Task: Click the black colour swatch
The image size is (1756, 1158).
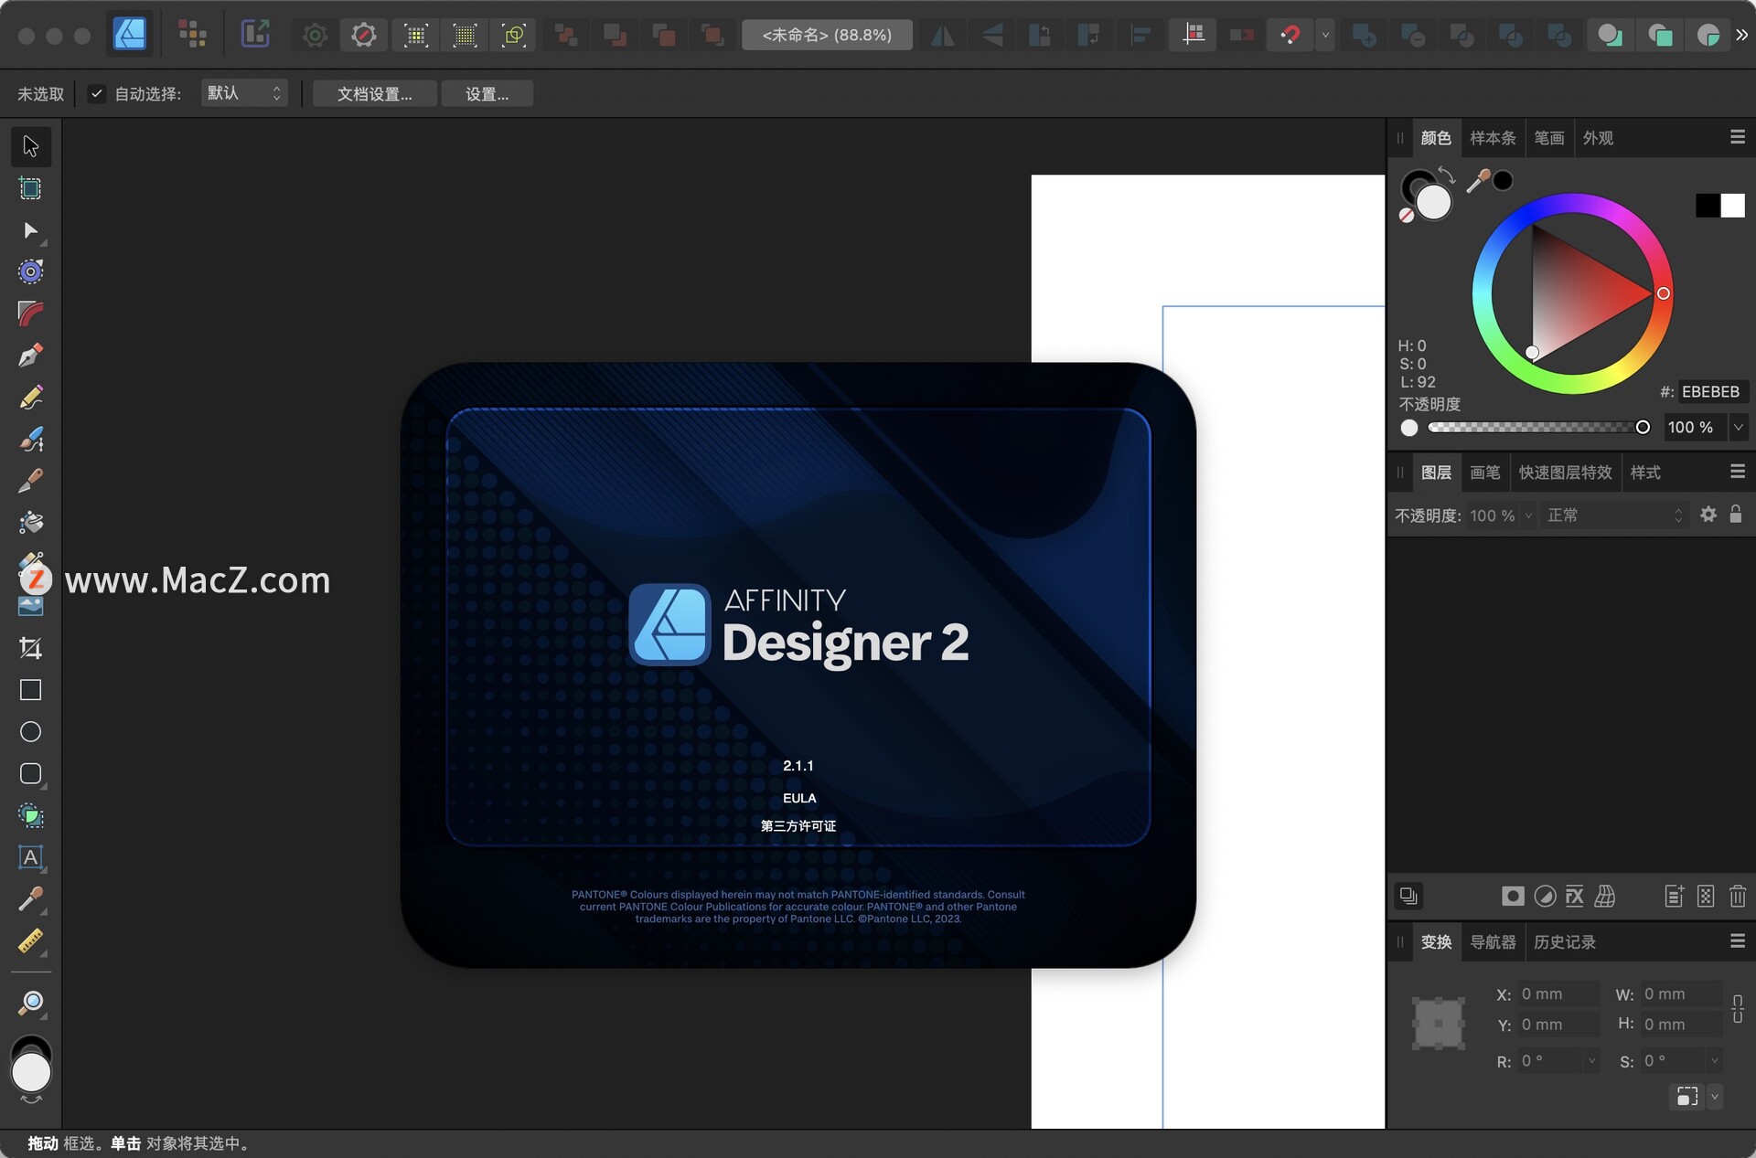Action: [x=1708, y=206]
